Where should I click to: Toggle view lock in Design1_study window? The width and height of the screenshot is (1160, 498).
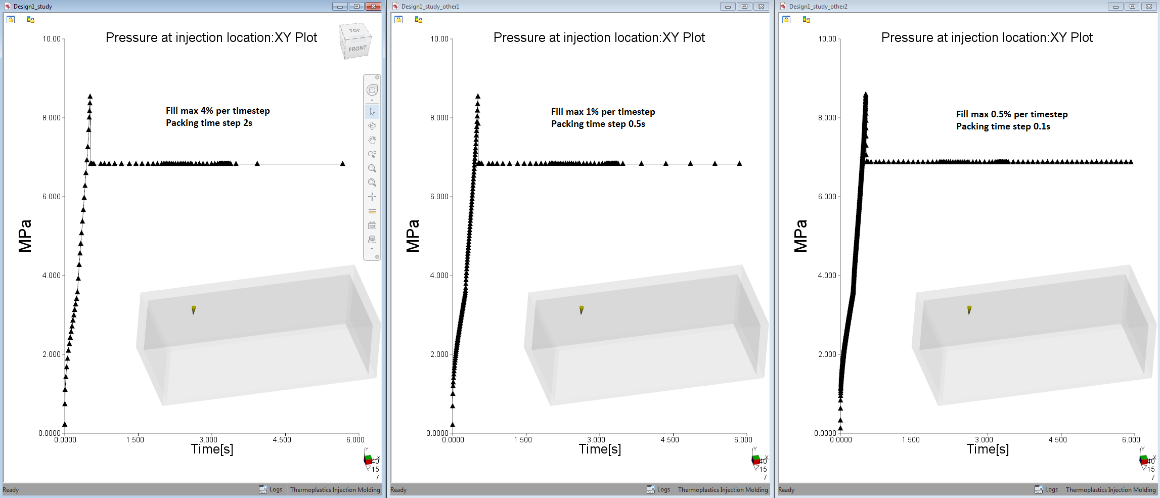(11, 19)
